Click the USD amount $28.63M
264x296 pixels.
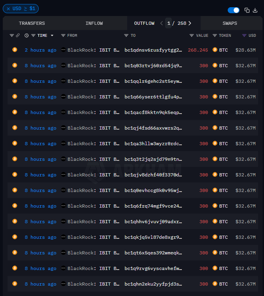(x=246, y=50)
